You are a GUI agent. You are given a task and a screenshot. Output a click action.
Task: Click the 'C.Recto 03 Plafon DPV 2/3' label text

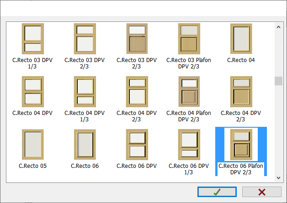[x=189, y=63]
